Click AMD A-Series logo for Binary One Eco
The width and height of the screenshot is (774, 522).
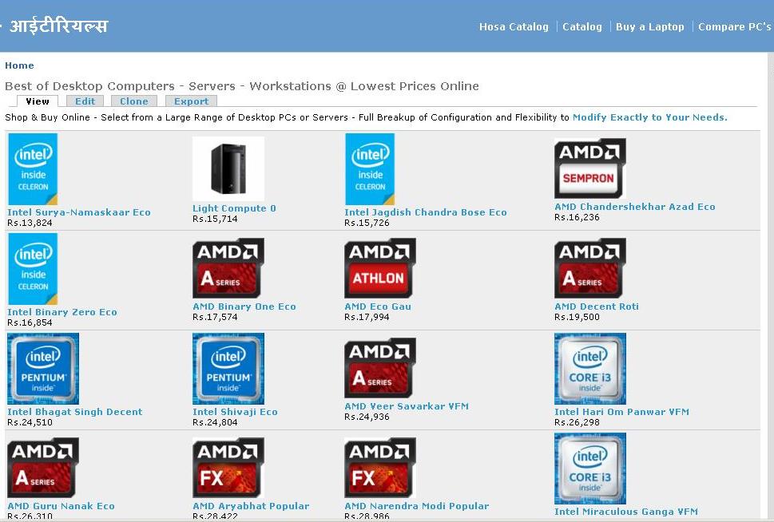pyautogui.click(x=228, y=268)
